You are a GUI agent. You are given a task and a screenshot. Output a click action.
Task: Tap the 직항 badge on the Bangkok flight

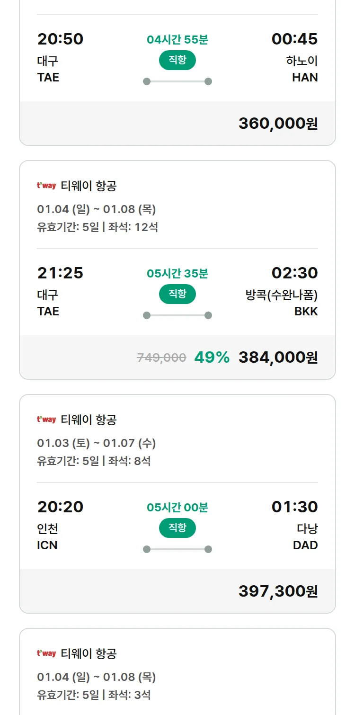click(177, 294)
